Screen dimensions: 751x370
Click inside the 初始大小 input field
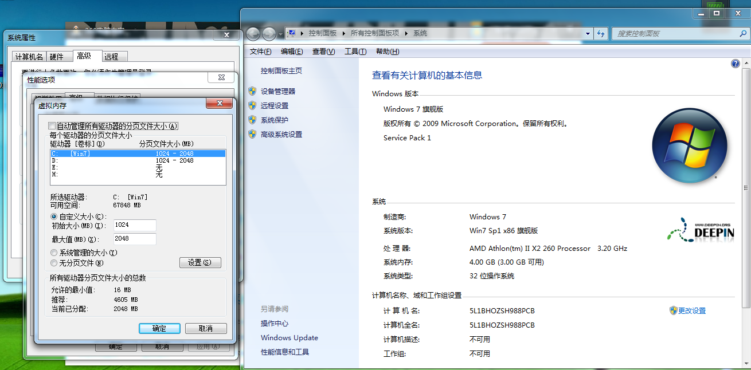tap(135, 225)
